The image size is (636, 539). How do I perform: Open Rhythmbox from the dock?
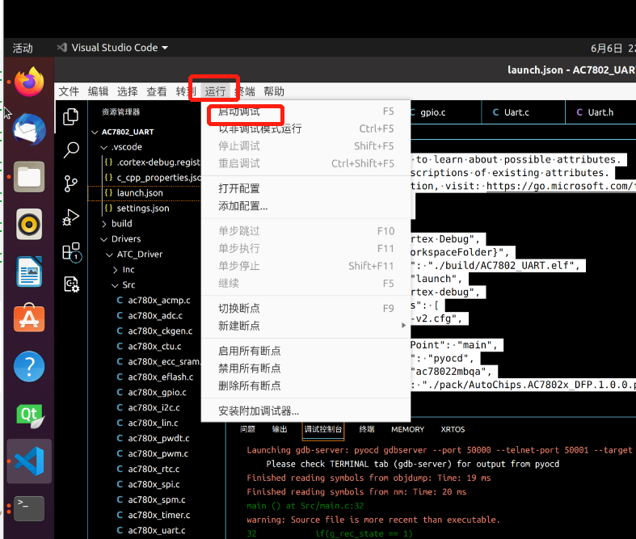click(29, 224)
